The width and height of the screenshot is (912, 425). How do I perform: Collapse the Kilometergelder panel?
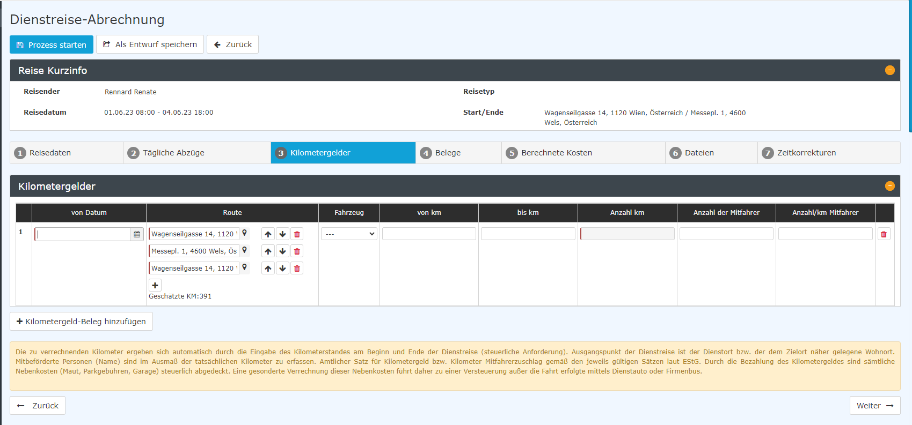(x=889, y=186)
